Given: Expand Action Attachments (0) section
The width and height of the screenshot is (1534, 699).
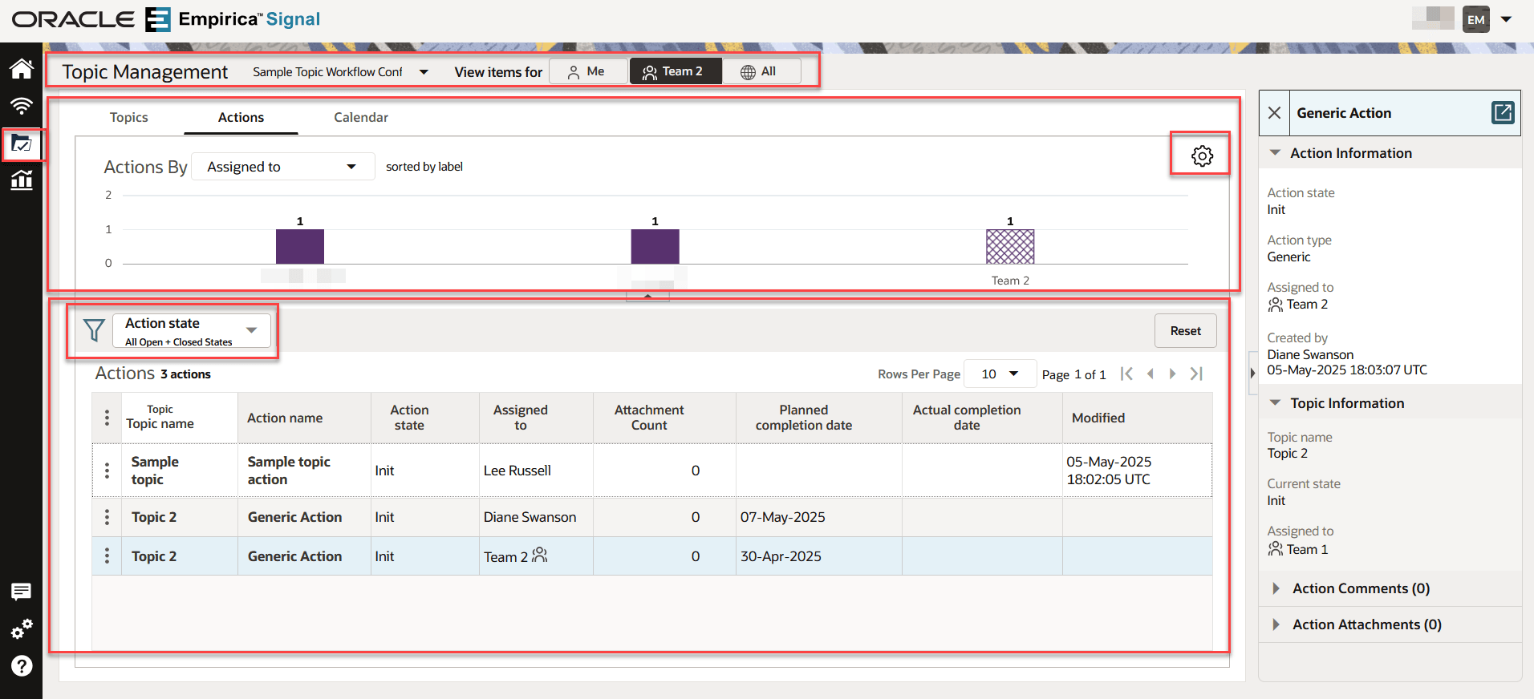Looking at the screenshot, I should tap(1276, 624).
